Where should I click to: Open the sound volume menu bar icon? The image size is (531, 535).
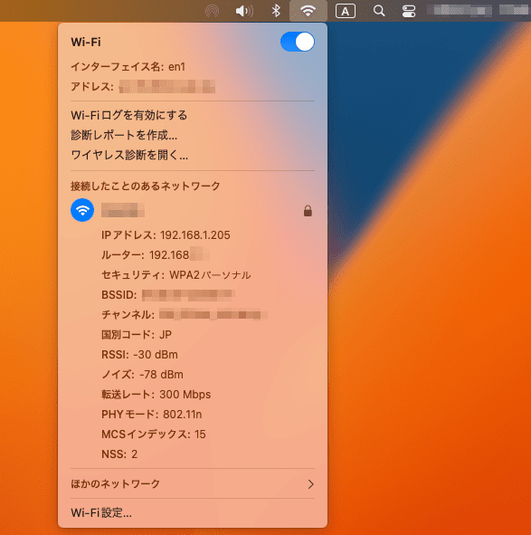click(244, 11)
